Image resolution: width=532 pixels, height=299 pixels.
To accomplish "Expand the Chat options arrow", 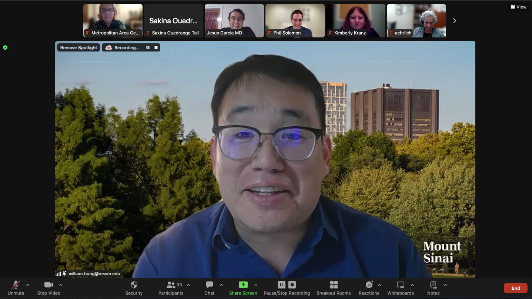I will pyautogui.click(x=221, y=285).
